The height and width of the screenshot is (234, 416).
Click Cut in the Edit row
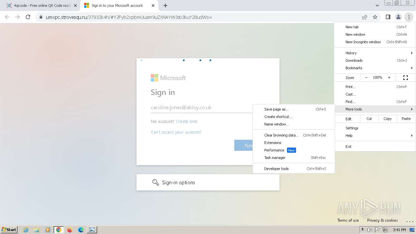click(x=369, y=119)
